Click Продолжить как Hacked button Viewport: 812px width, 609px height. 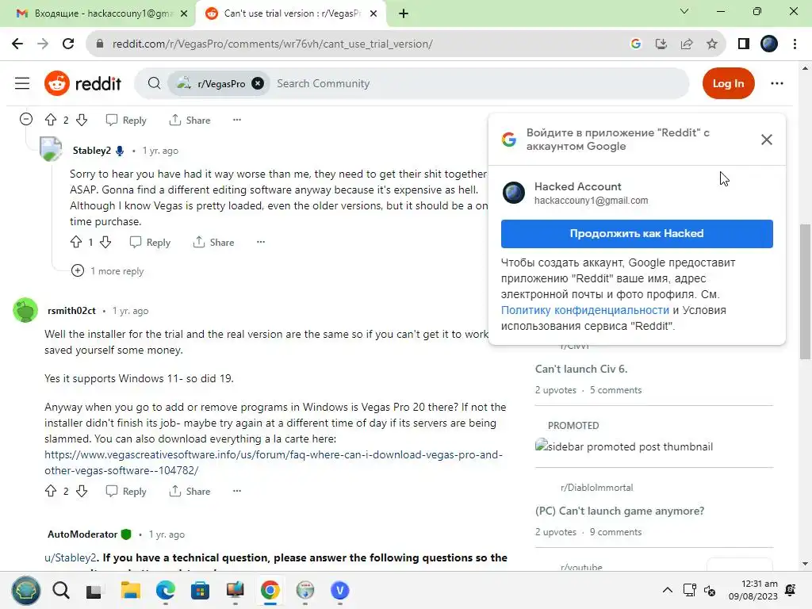pos(637,234)
